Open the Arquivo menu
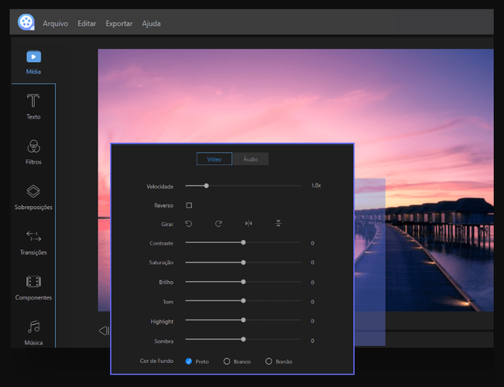504x387 pixels. [x=55, y=23]
